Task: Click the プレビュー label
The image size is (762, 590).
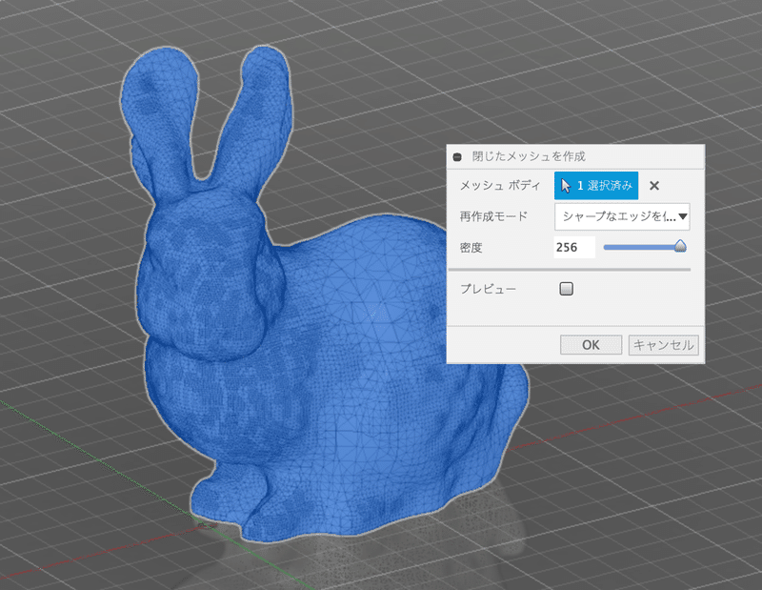Action: click(x=488, y=289)
